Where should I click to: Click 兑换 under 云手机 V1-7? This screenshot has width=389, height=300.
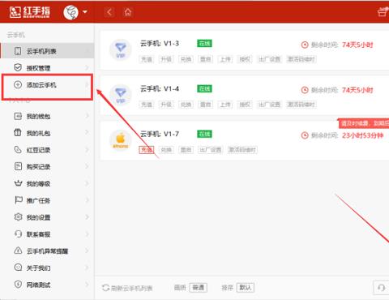[x=166, y=150]
